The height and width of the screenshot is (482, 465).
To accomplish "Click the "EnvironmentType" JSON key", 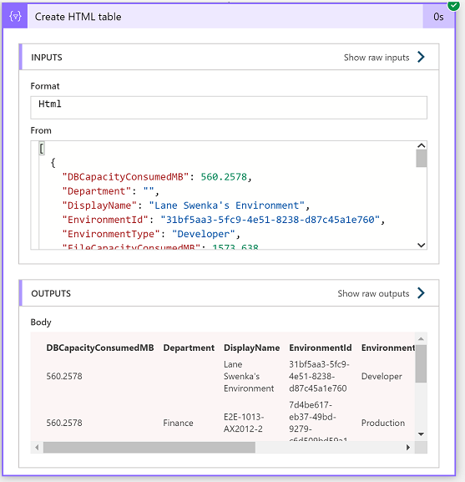I will tap(111, 234).
